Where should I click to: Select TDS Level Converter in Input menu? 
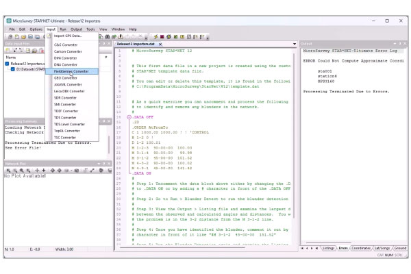point(72,124)
